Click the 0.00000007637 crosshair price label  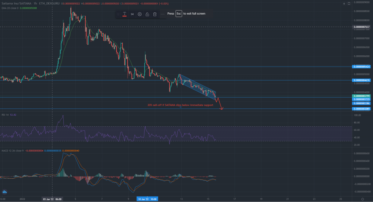click(362, 27)
